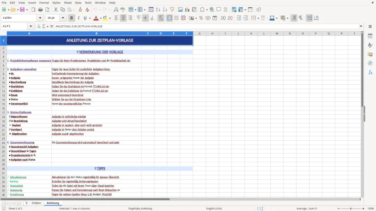This screenshot has width=376, height=211.
Task: Click the 100% zoom level
Action: 371,208
